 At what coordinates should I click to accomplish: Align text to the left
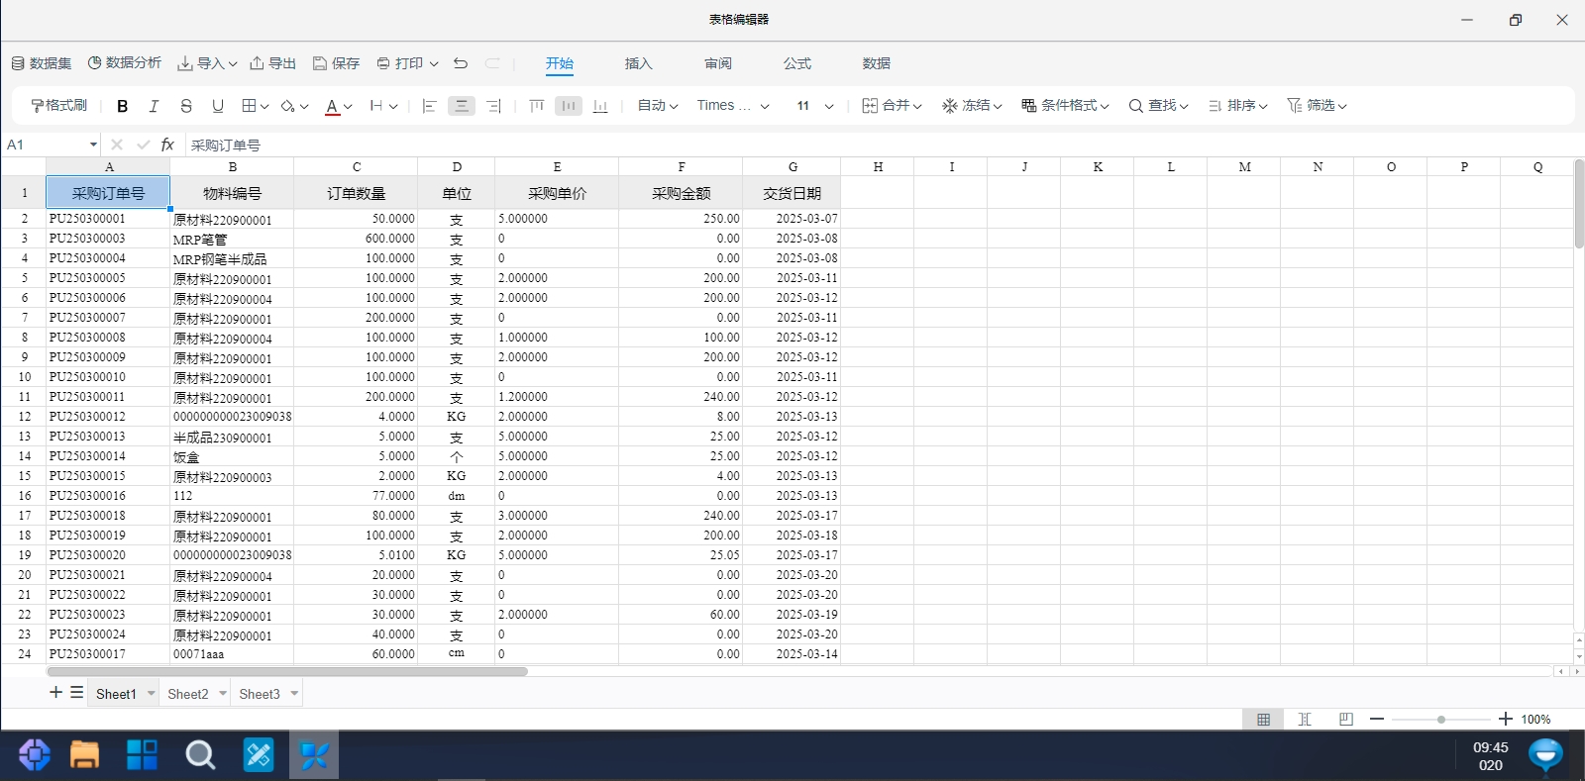(429, 106)
